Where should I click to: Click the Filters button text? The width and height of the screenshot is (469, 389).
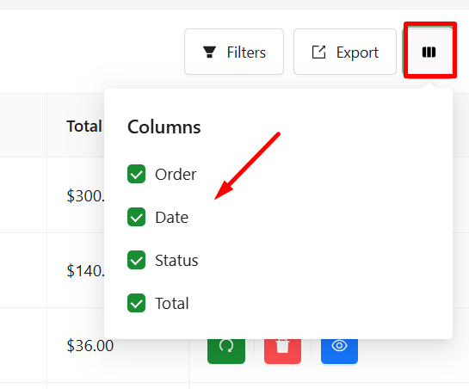coord(246,52)
